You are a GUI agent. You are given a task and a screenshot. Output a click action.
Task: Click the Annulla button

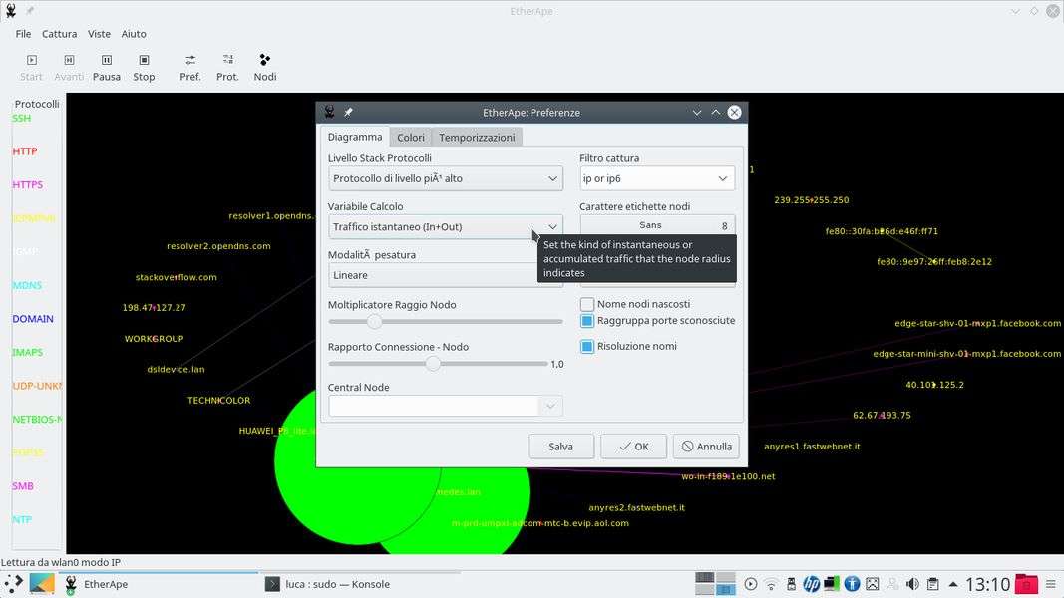point(705,447)
